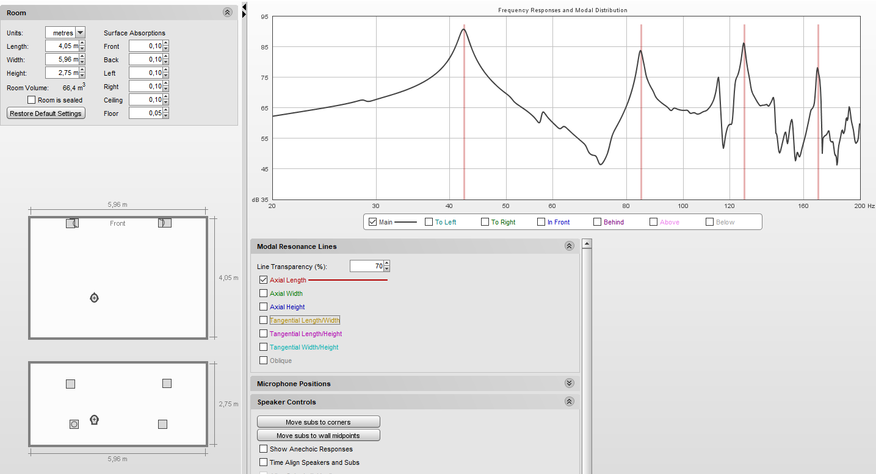Click the Axial Length red line sample
This screenshot has height=474, width=876.
(348, 280)
